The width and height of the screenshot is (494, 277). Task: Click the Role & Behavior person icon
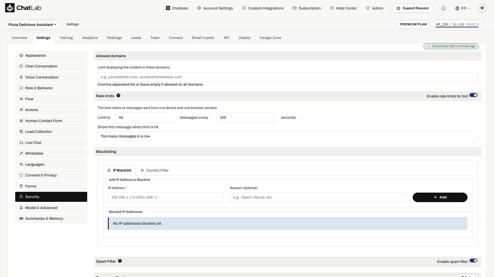click(21, 88)
